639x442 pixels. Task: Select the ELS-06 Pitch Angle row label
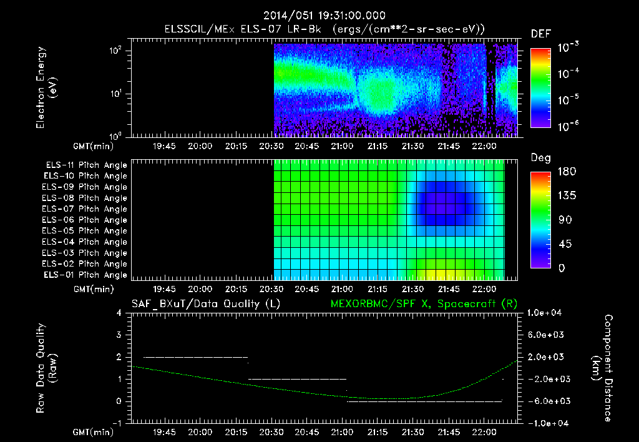[x=84, y=220]
